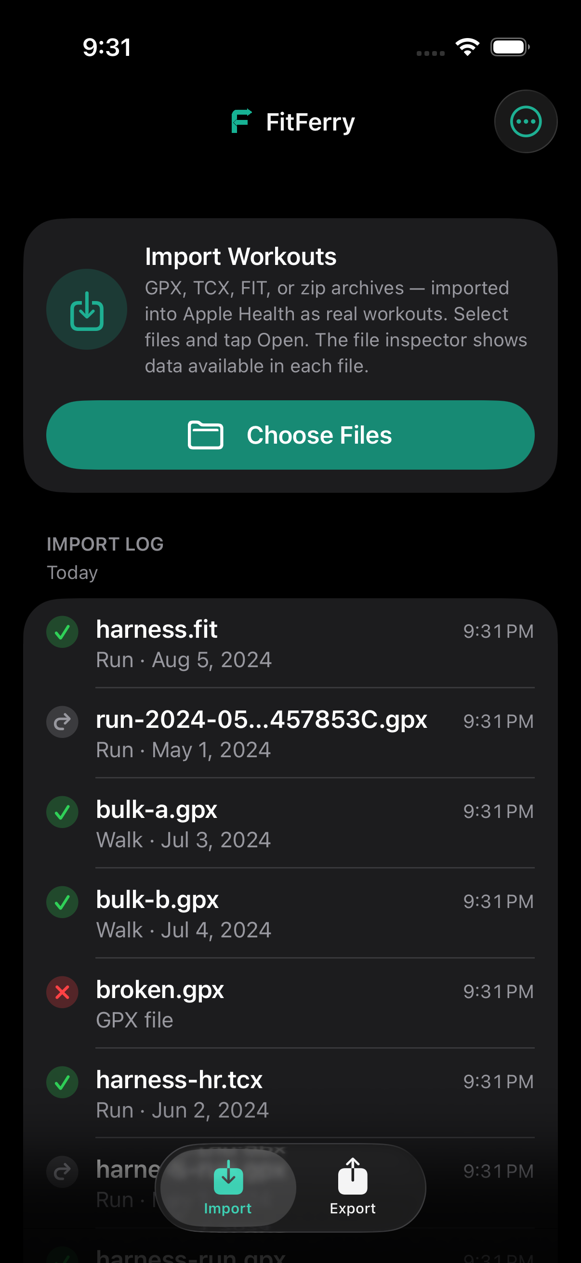Open the more options ellipsis menu

click(526, 121)
